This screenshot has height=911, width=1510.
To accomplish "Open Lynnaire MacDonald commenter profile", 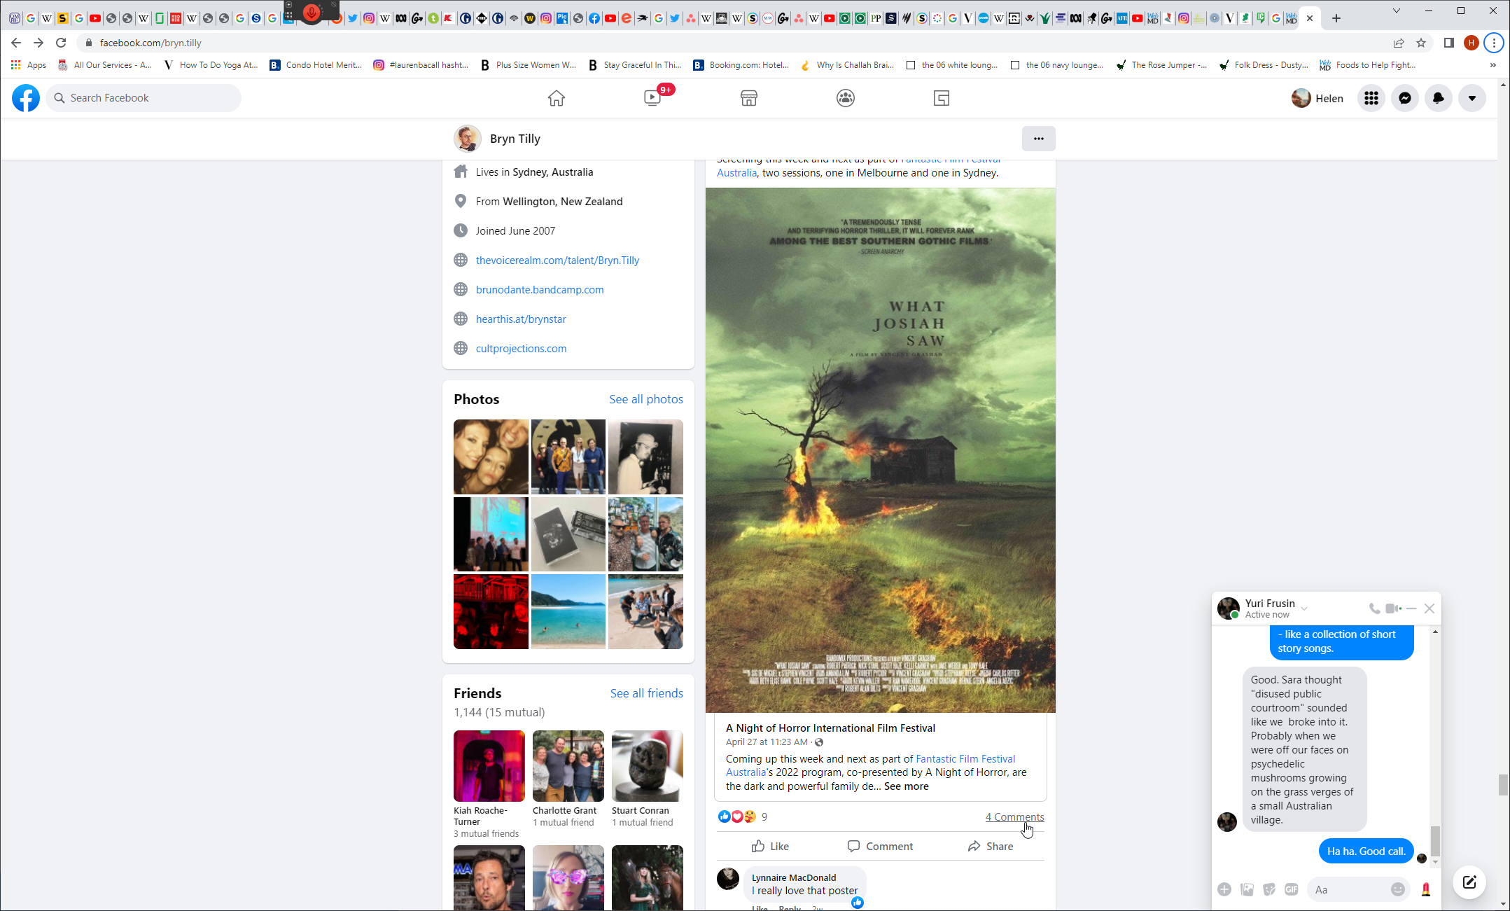I will click(x=793, y=877).
